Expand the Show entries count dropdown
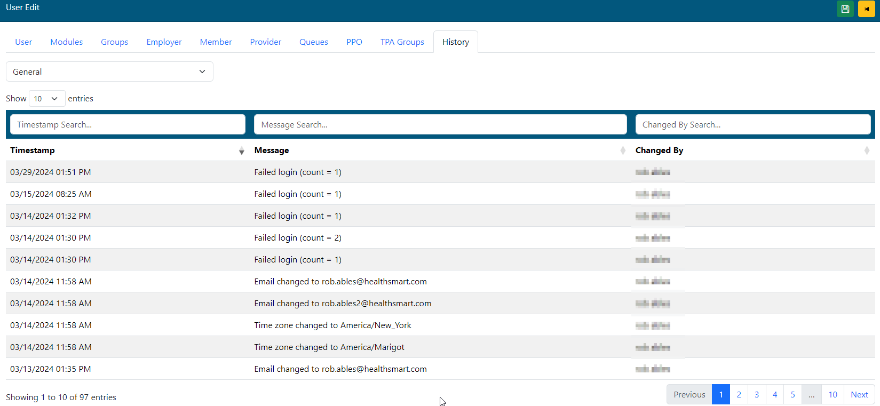 (x=46, y=99)
